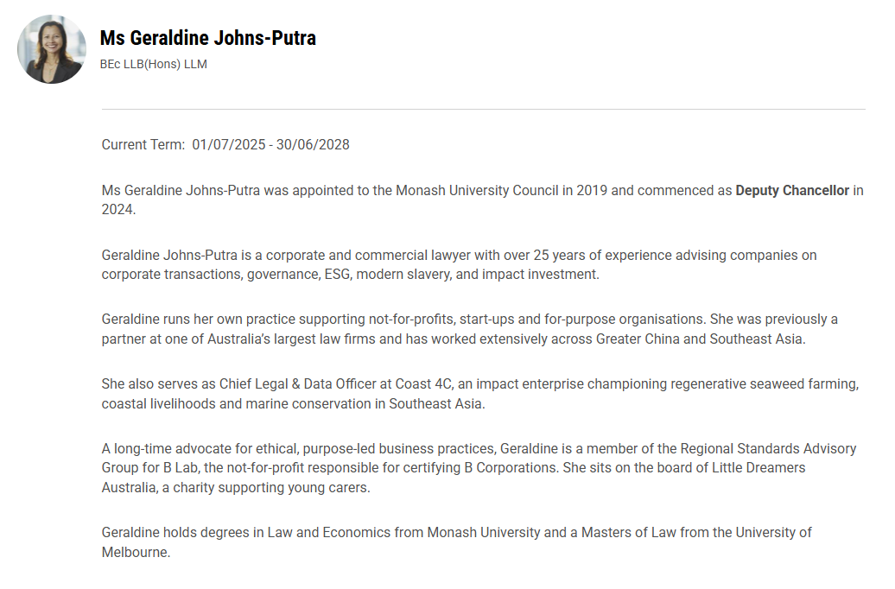Click the year "2024." ending the first paragraph
This screenshot has width=895, height=589.
tap(118, 210)
